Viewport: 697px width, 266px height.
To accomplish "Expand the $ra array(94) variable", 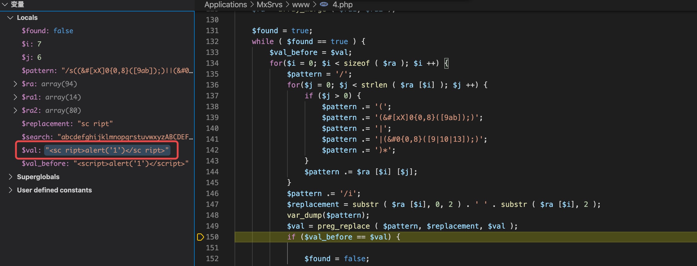I will [15, 84].
